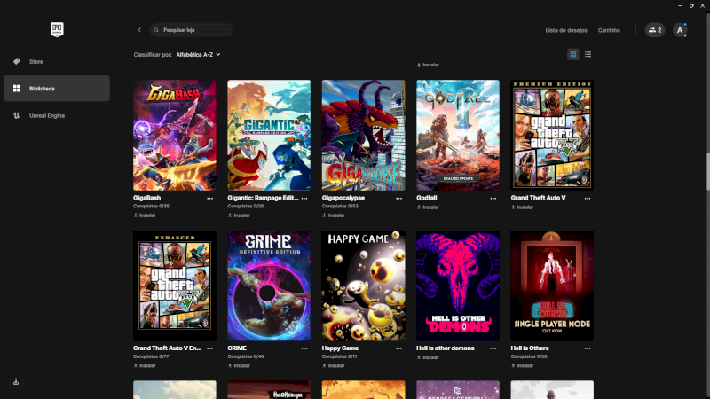Install Hell is other demons
Viewport: 710px width, 399px height.
(428, 357)
